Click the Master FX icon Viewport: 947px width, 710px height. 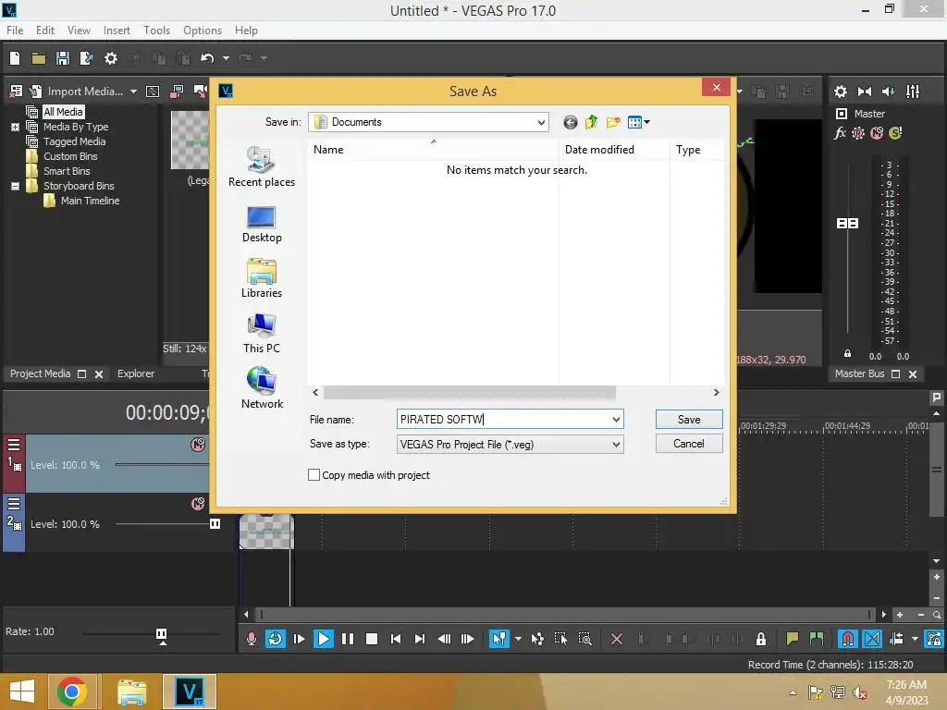[x=840, y=133]
